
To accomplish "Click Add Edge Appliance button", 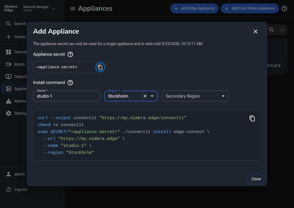I will [194, 9].
